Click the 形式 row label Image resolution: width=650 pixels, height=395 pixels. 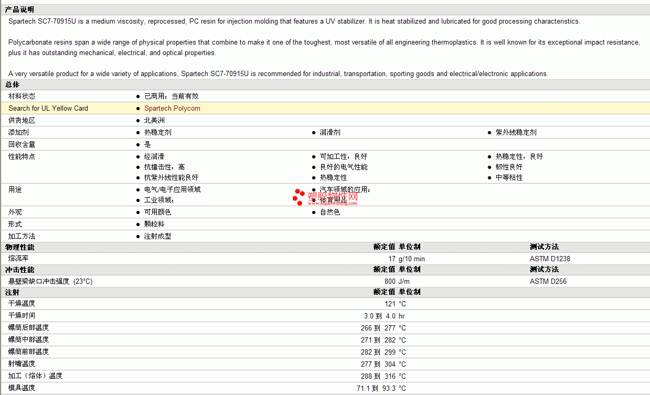[x=15, y=224]
